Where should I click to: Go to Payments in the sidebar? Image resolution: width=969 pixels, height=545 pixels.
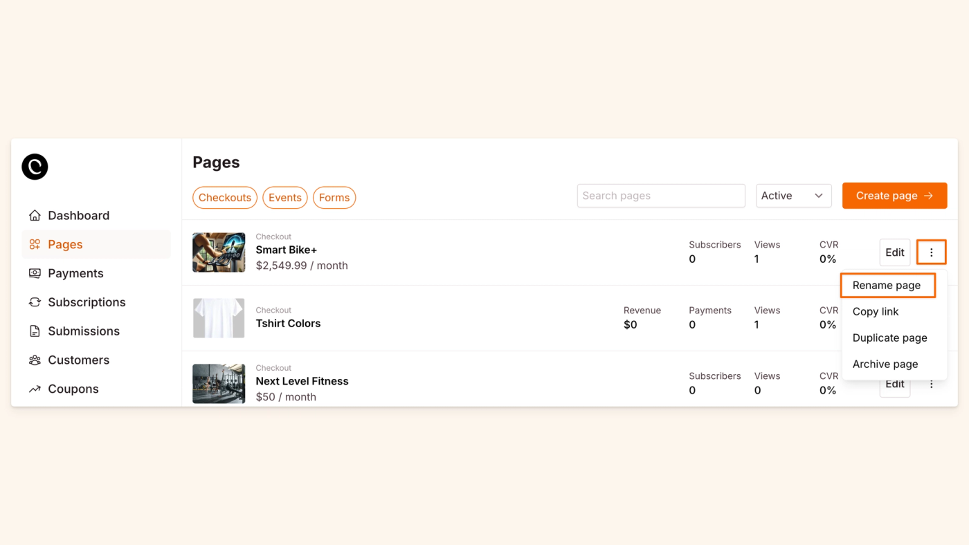point(96,274)
